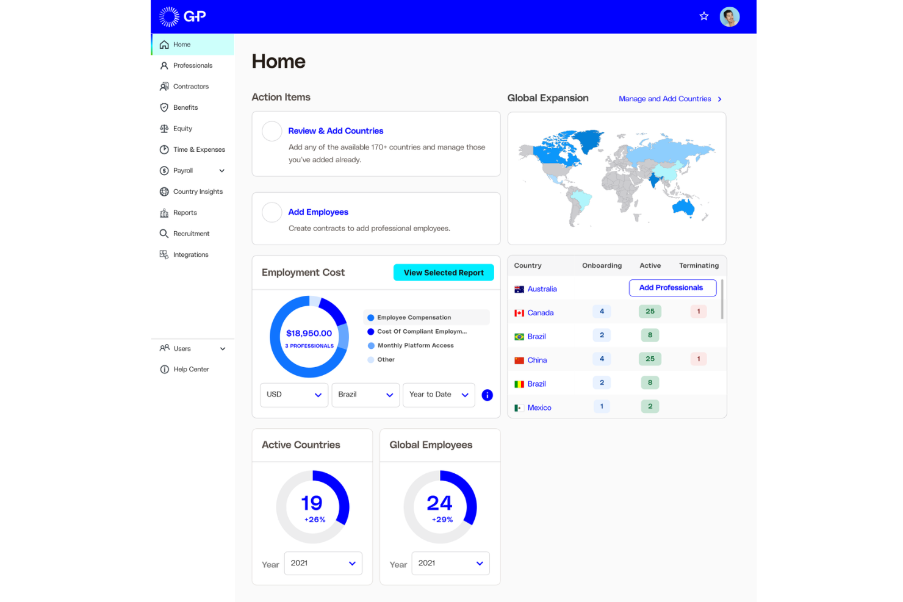Go to the Home tab
Viewport: 903px width, 602px height.
click(x=182, y=44)
